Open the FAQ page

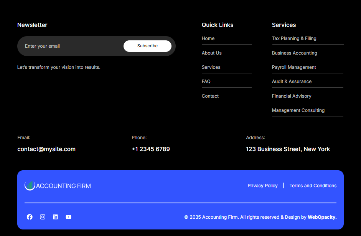(x=206, y=81)
